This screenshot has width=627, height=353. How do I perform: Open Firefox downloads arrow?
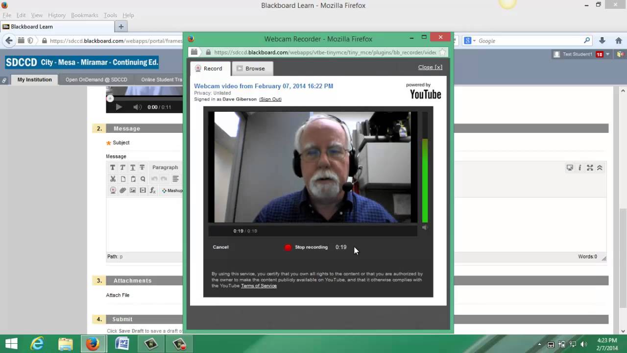point(602,41)
